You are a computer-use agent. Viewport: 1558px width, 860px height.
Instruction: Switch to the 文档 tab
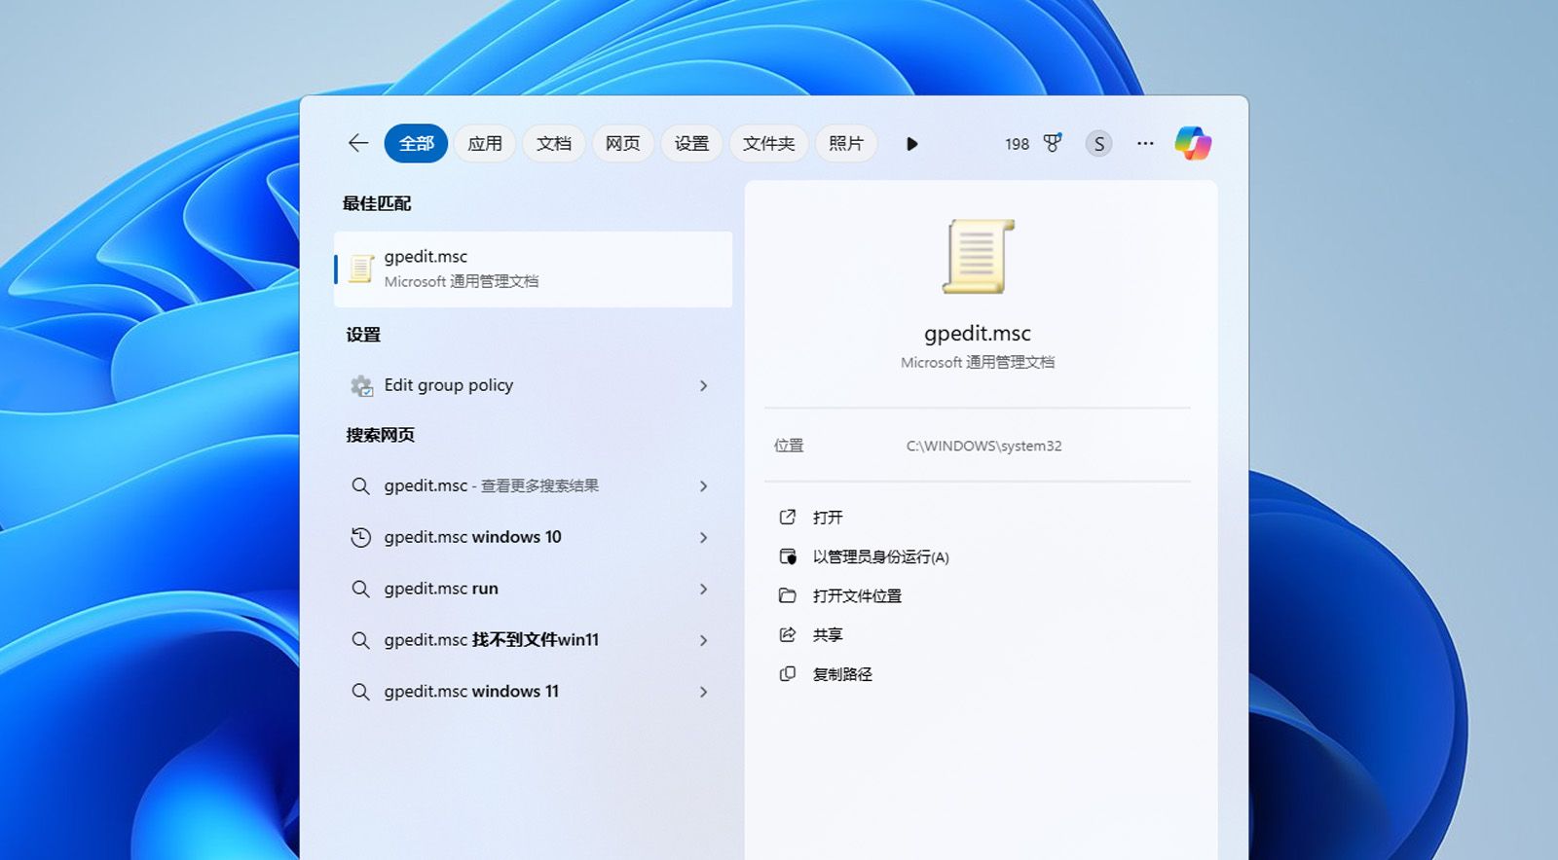point(554,144)
